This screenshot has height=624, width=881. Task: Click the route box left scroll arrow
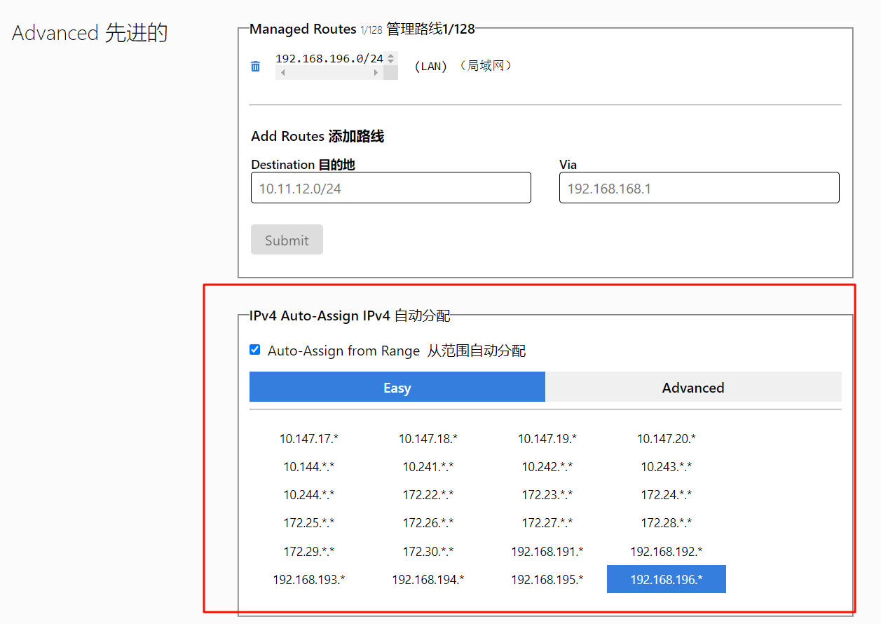click(283, 73)
